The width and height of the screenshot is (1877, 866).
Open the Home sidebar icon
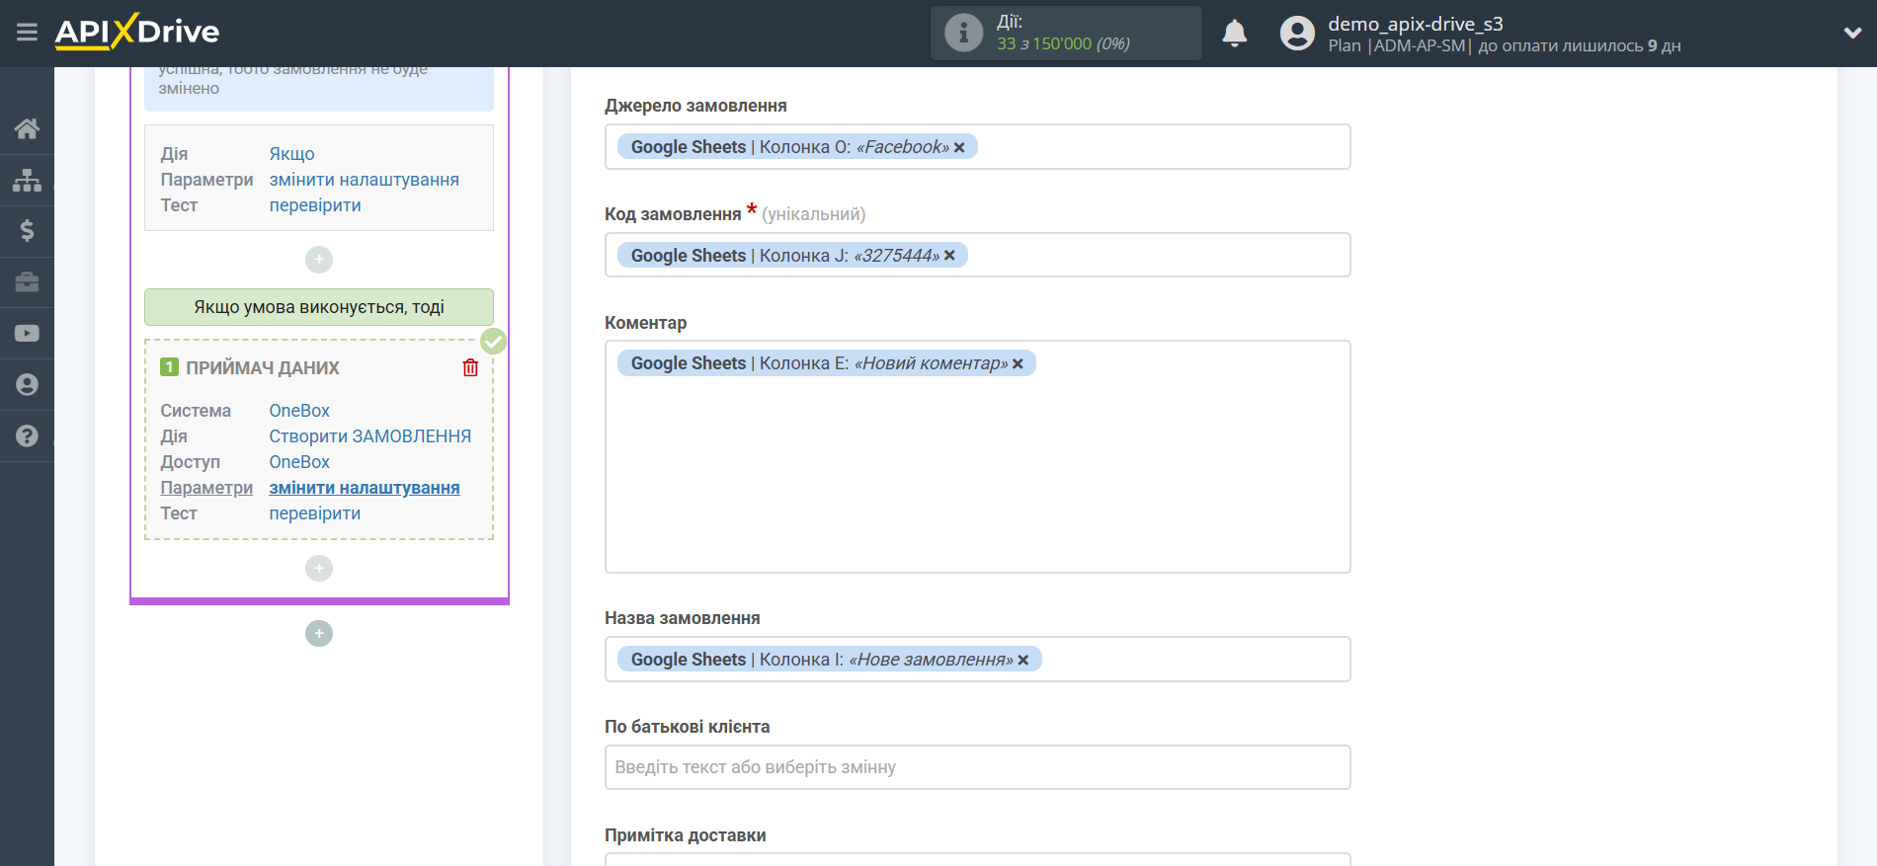point(27,128)
